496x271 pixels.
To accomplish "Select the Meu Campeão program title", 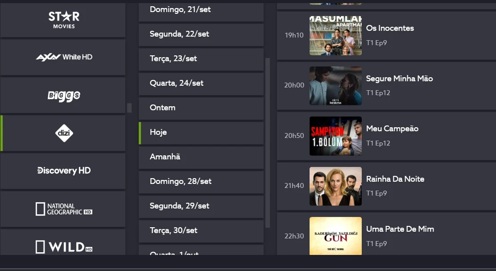I will click(392, 129).
